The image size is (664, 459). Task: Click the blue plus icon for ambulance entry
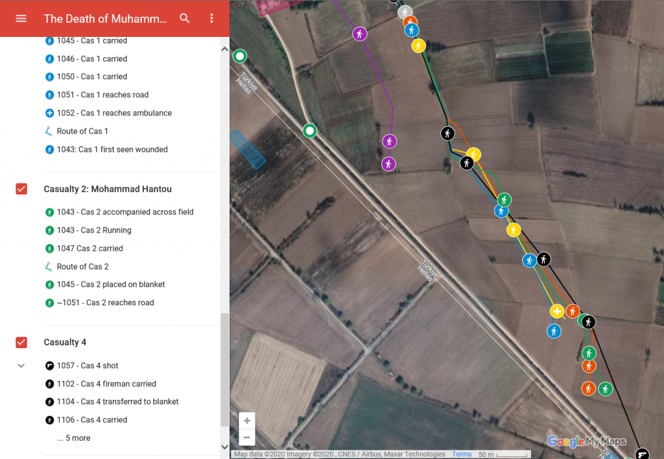click(49, 113)
